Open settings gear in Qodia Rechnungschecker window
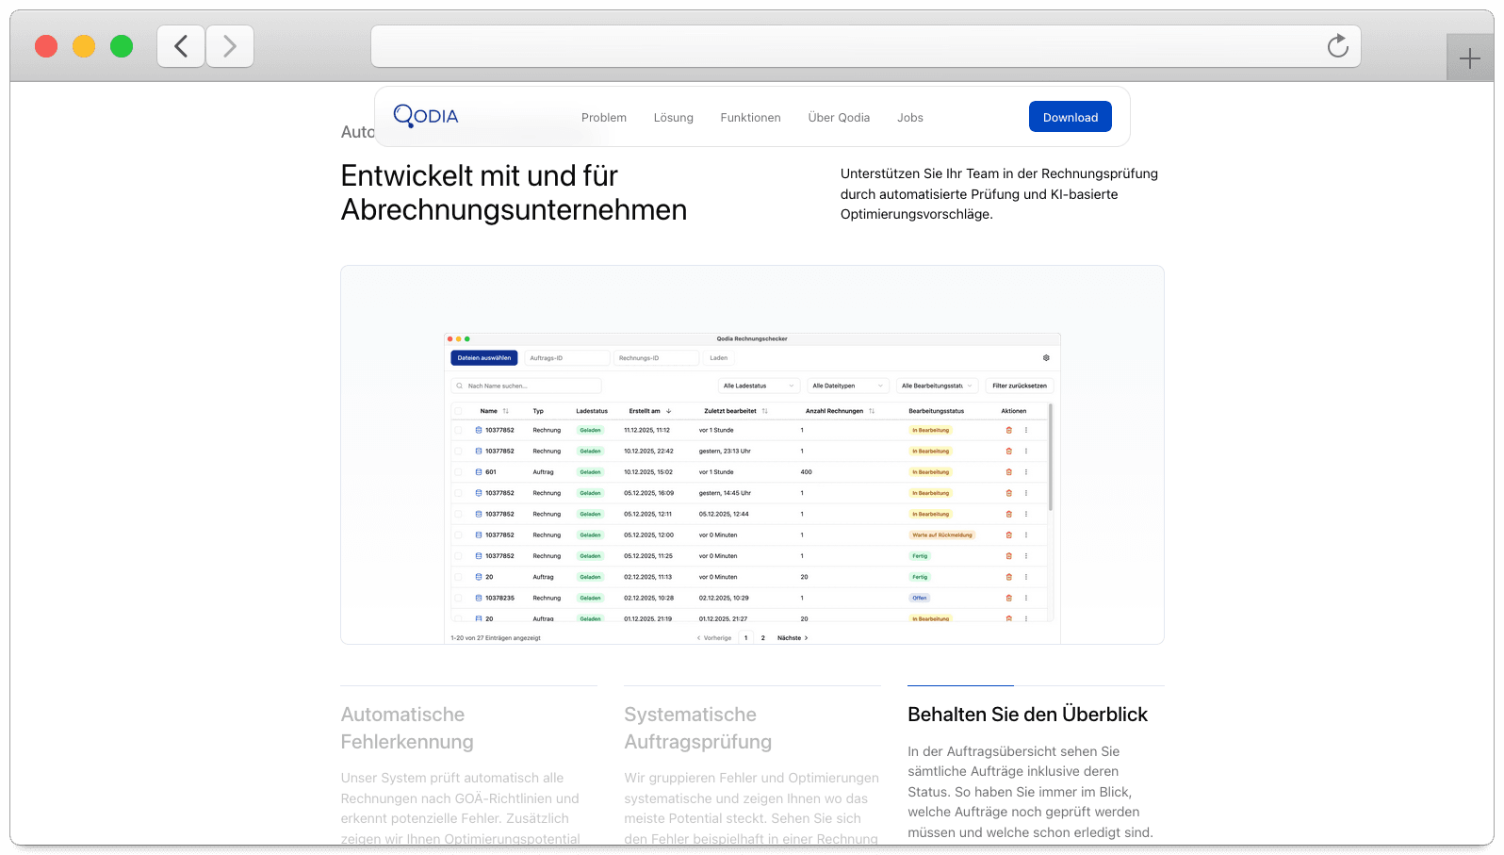This screenshot has width=1504, height=855. point(1046,358)
